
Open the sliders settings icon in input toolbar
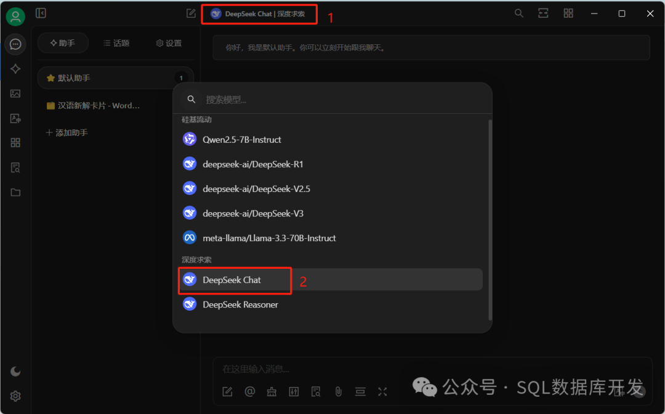point(294,391)
